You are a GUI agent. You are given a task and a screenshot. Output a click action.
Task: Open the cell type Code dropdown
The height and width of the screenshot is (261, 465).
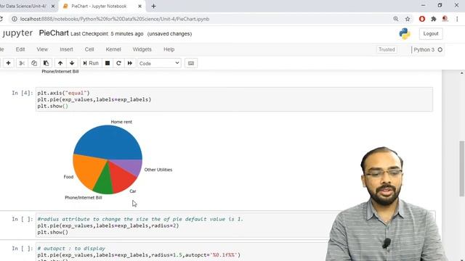[159, 63]
